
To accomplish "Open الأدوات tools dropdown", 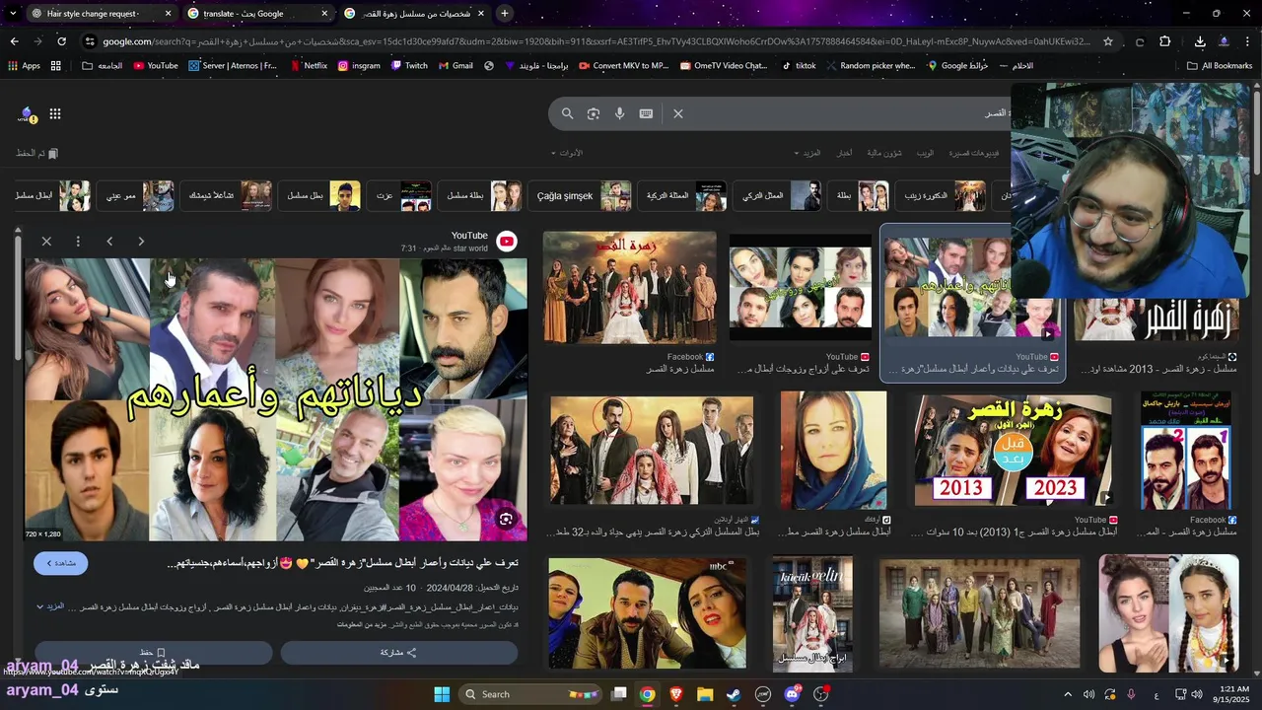I will (x=567, y=153).
